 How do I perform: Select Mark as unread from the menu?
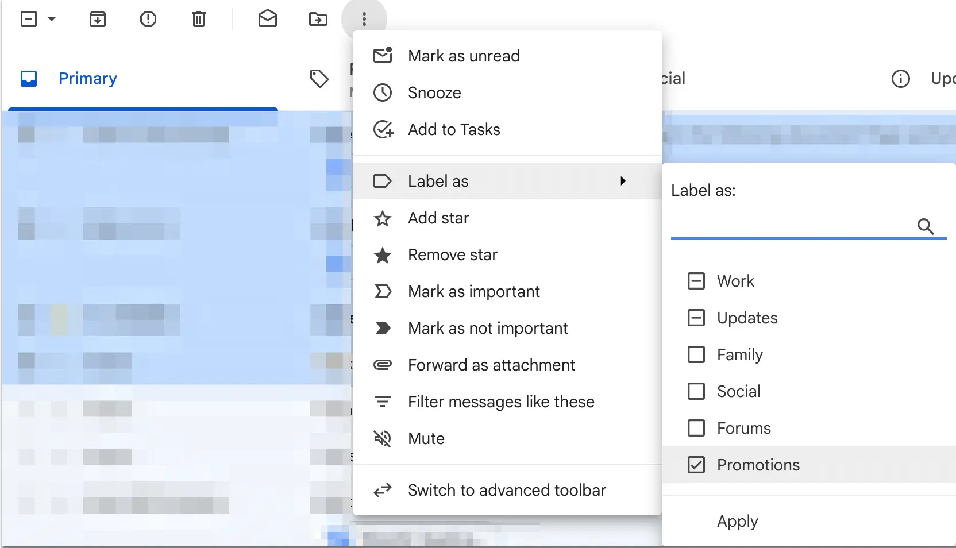[463, 55]
